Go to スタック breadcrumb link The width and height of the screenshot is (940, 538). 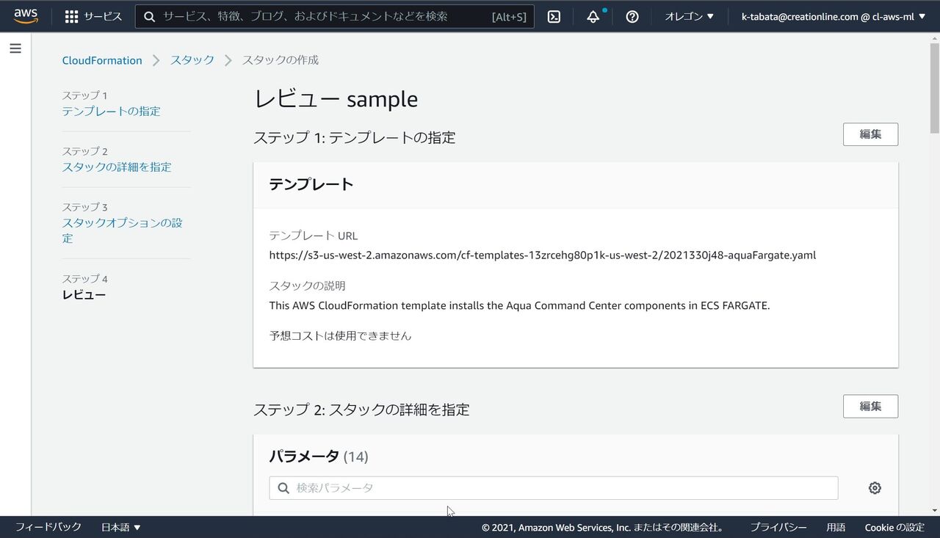pos(192,60)
